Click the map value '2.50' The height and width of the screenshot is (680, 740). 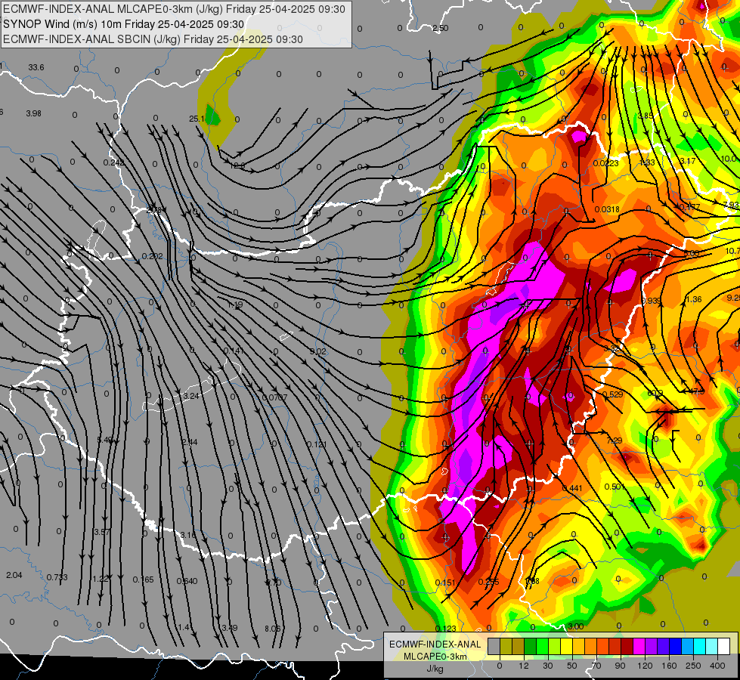(441, 28)
